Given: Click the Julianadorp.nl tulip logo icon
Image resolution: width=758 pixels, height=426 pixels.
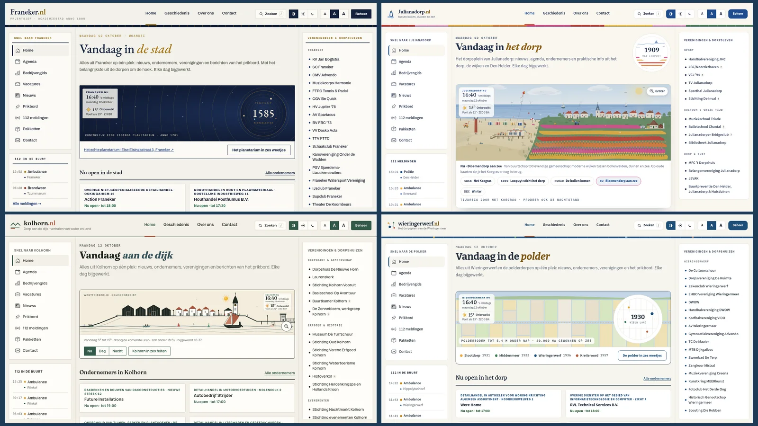Looking at the screenshot, I should tap(391, 14).
